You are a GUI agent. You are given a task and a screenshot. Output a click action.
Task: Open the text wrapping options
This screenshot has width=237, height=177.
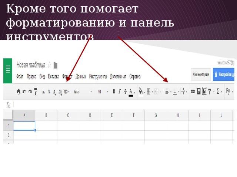coord(183,91)
